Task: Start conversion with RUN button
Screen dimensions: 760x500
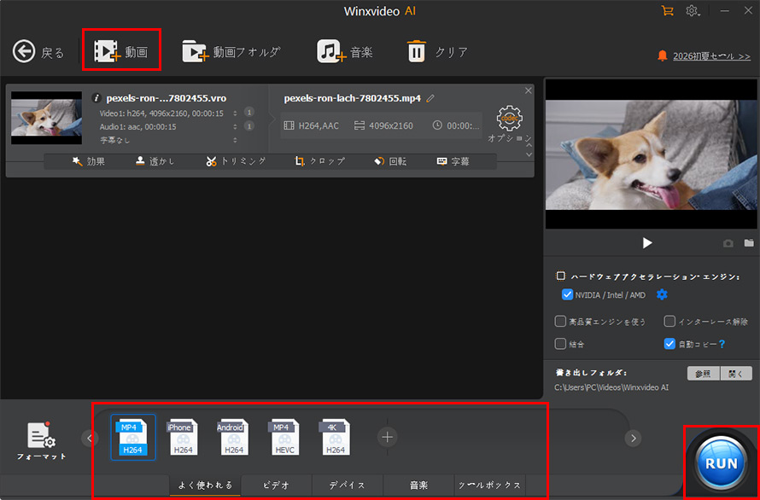Action: pyautogui.click(x=722, y=463)
